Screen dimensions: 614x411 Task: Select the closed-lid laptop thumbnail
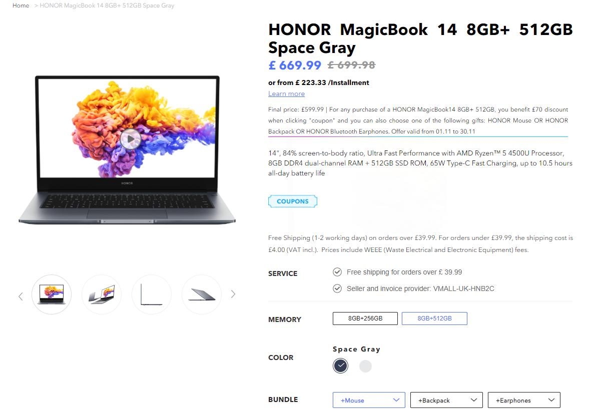point(202,294)
